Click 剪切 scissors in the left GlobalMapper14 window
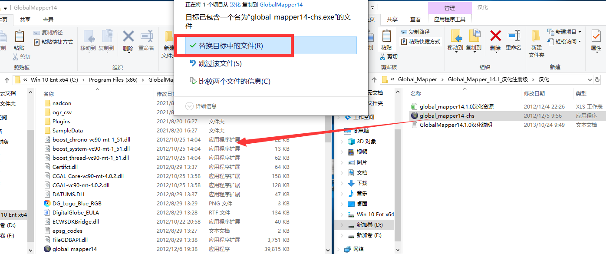This screenshot has height=254, width=606. tap(16, 57)
